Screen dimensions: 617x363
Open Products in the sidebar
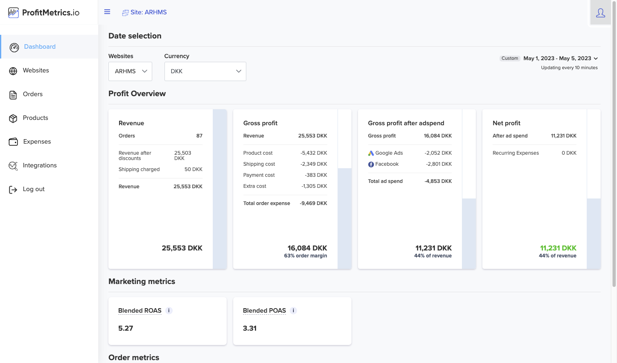[x=49, y=118]
